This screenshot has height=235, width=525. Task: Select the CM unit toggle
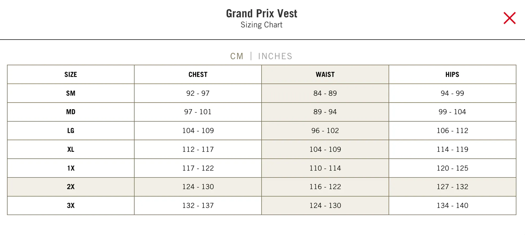pyautogui.click(x=237, y=56)
